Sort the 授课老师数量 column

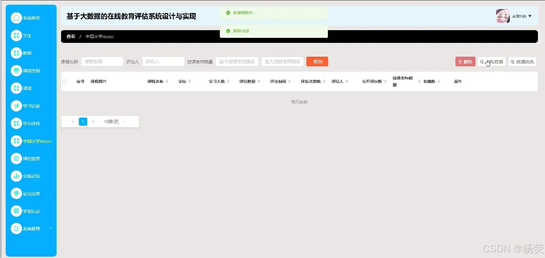(419, 81)
